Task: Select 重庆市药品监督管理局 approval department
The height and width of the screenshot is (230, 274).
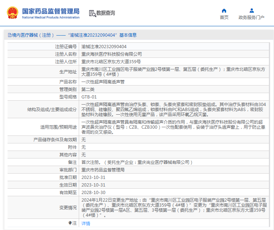Action: pyautogui.click(x=103, y=170)
